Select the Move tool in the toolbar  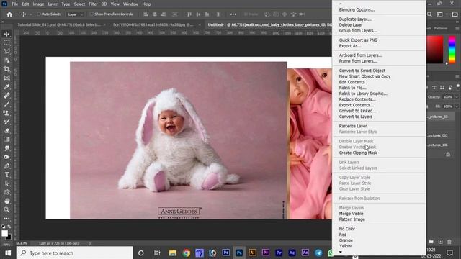tap(6, 34)
